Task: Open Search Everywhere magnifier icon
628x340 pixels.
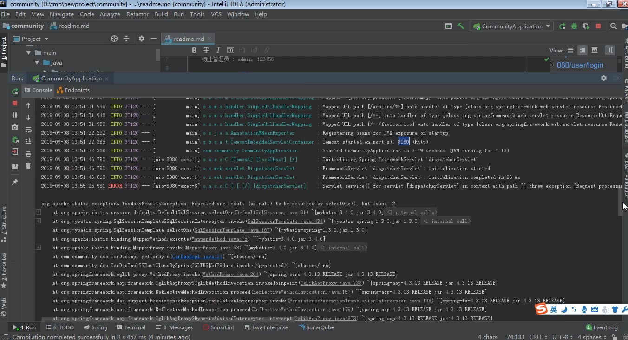Action: (614, 26)
